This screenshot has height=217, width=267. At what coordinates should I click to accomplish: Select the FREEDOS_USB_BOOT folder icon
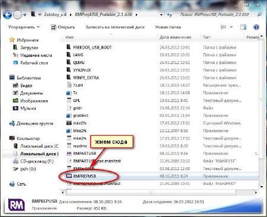pos(68,47)
